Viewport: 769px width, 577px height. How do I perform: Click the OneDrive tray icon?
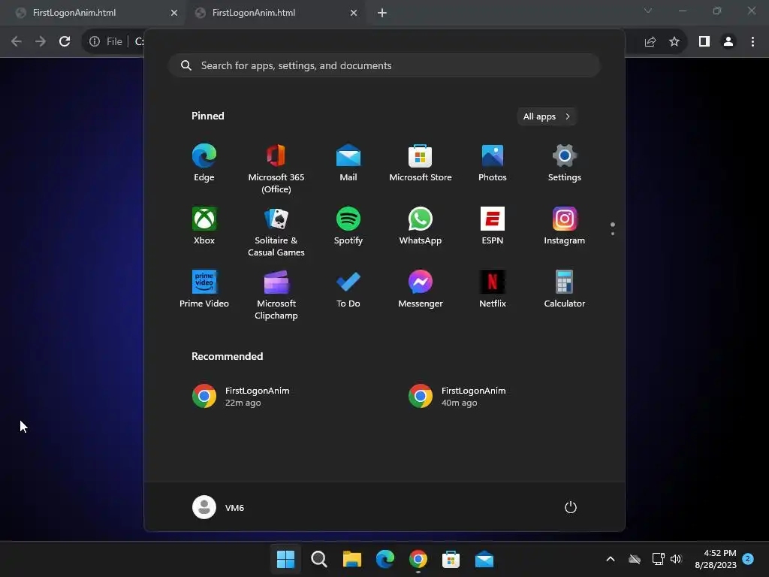pos(635,559)
